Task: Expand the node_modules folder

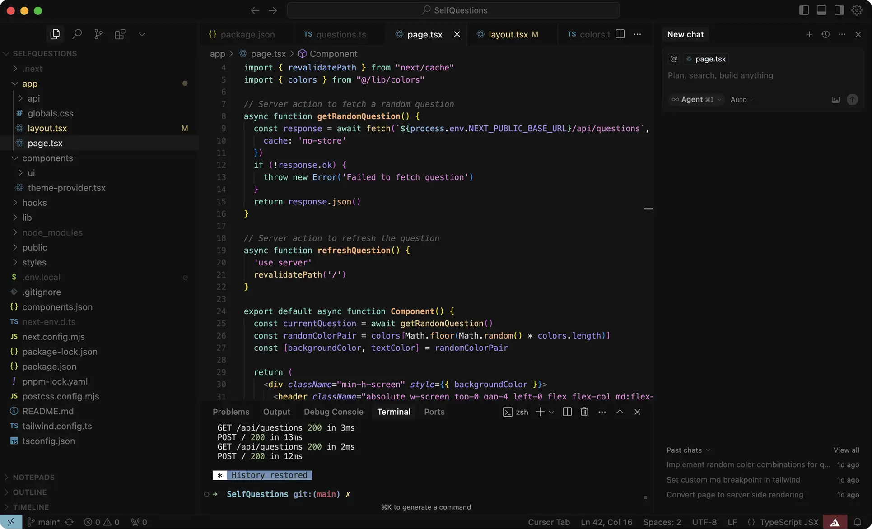Action: point(99,232)
